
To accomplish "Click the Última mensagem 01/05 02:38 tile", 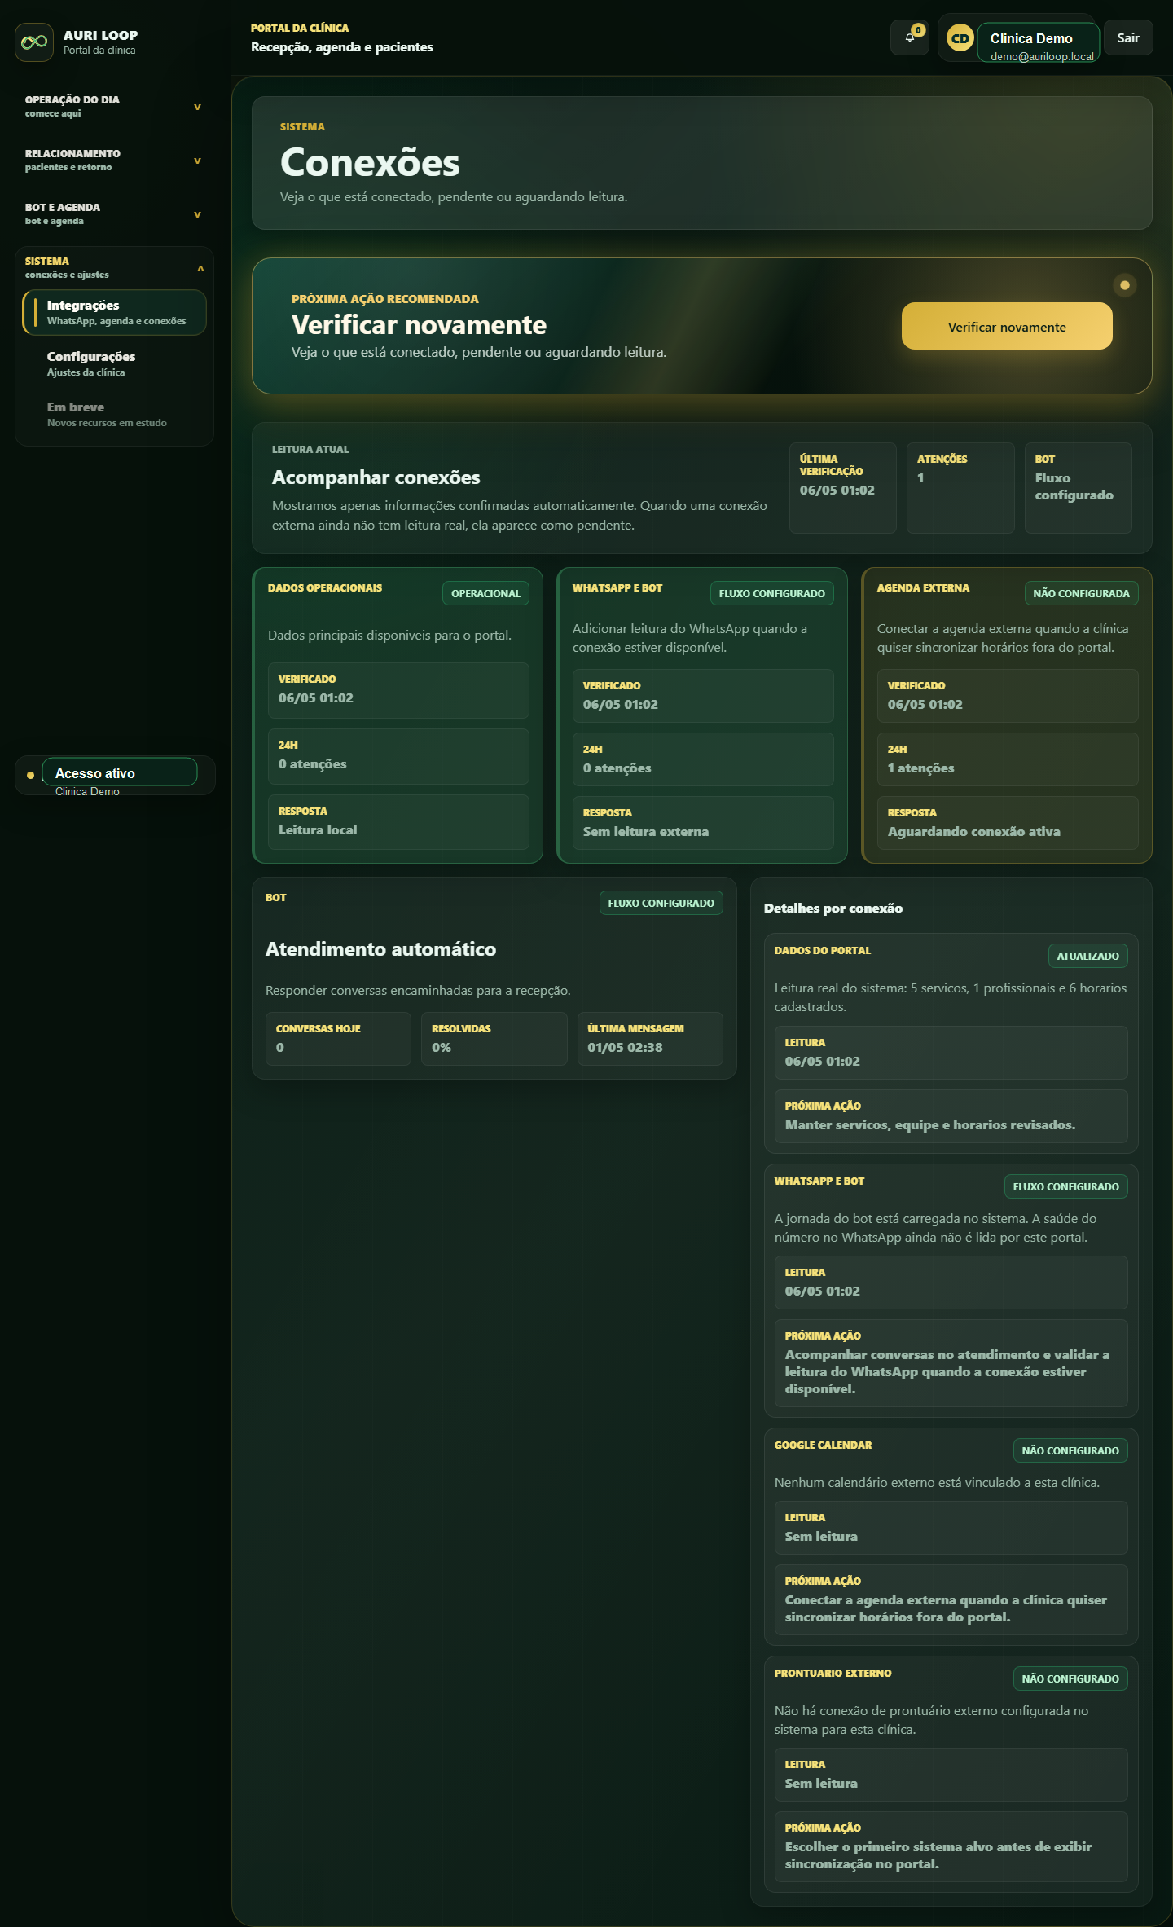I will pos(650,1039).
